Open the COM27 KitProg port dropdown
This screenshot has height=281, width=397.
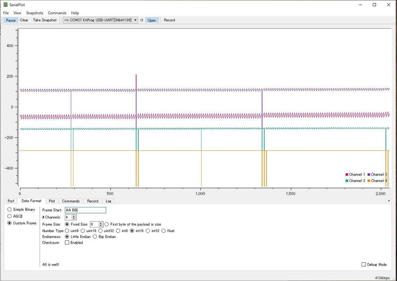click(135, 20)
